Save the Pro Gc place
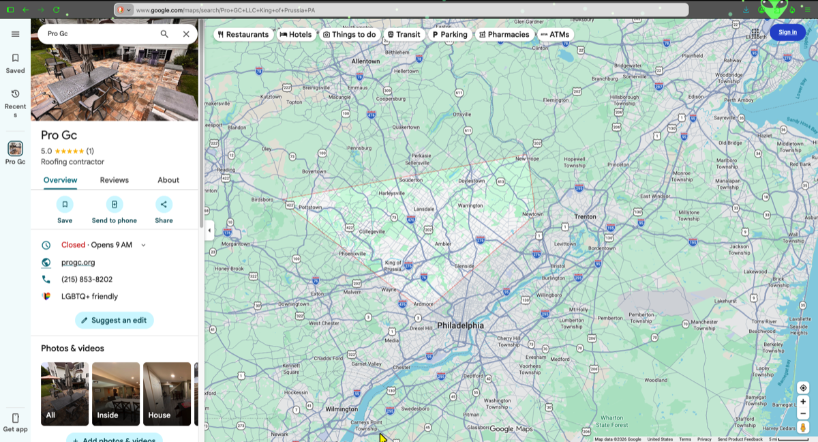Screen dimensions: 818x442 pyautogui.click(x=65, y=210)
